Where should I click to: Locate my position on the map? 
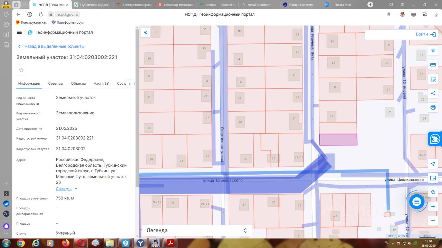click(433, 164)
